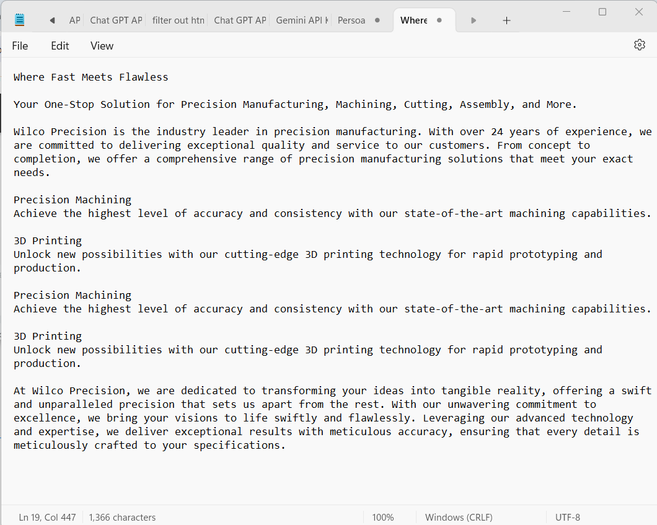
Task: Click the heading Where Fast Meets Flawless
Action: tap(91, 77)
